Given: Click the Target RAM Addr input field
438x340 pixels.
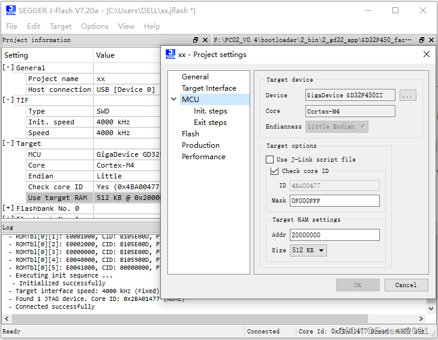Looking at the screenshot, I should pyautogui.click(x=335, y=235).
